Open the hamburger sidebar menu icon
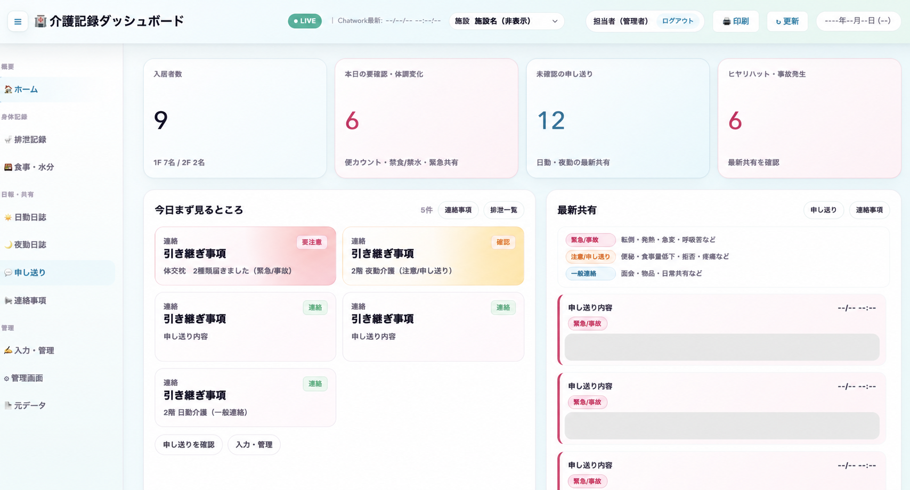 click(x=18, y=22)
